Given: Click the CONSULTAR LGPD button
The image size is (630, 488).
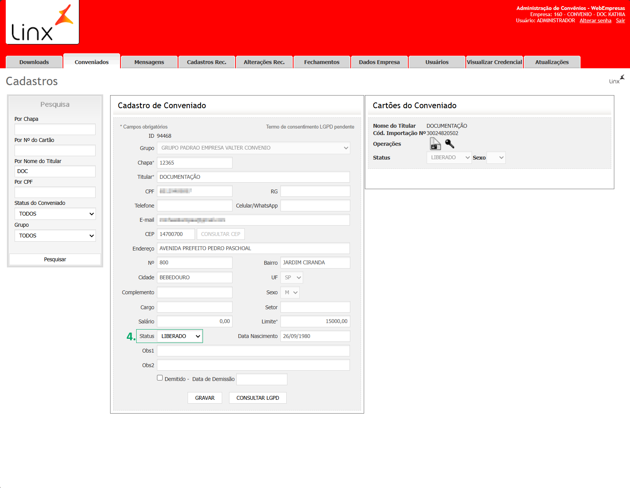Looking at the screenshot, I should (258, 398).
